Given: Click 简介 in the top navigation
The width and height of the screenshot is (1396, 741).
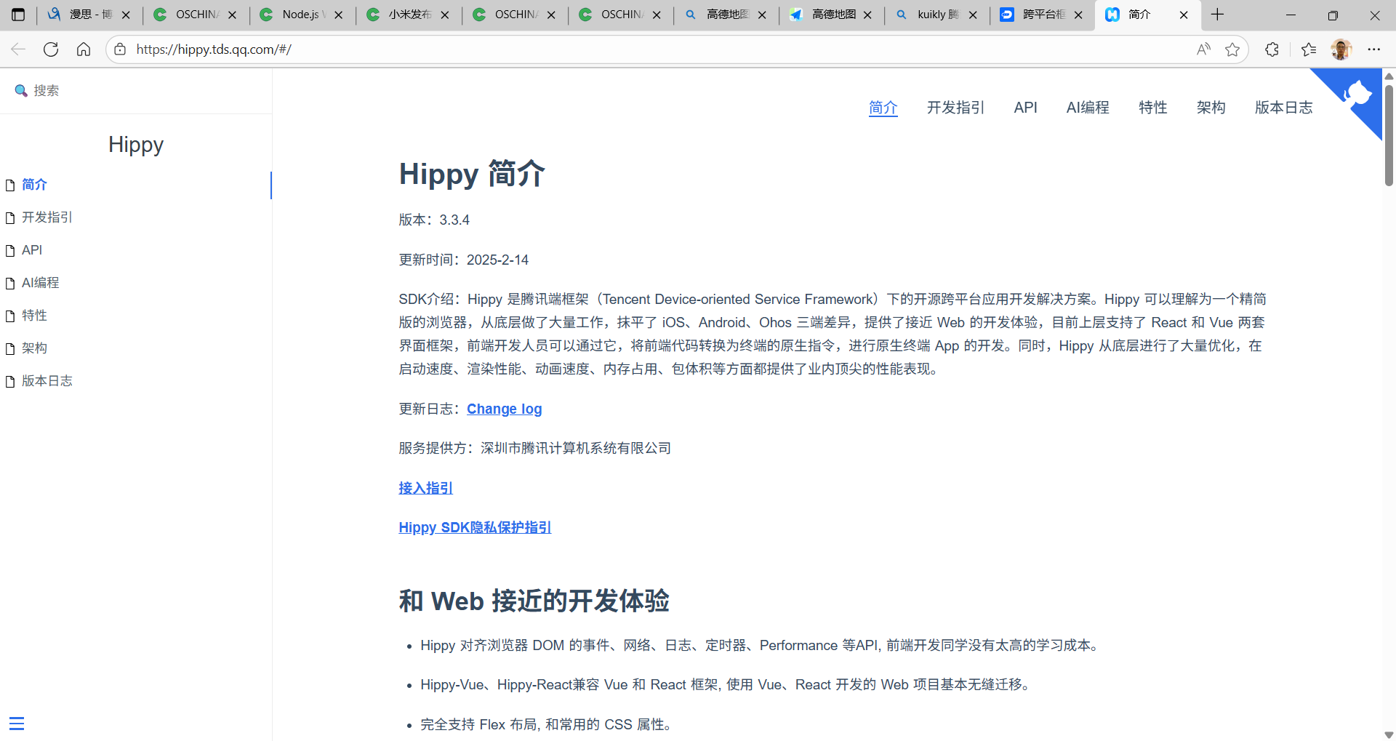Looking at the screenshot, I should click(x=883, y=108).
